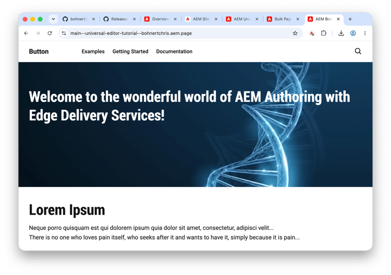Open site information icon in address bar

[x=64, y=33]
